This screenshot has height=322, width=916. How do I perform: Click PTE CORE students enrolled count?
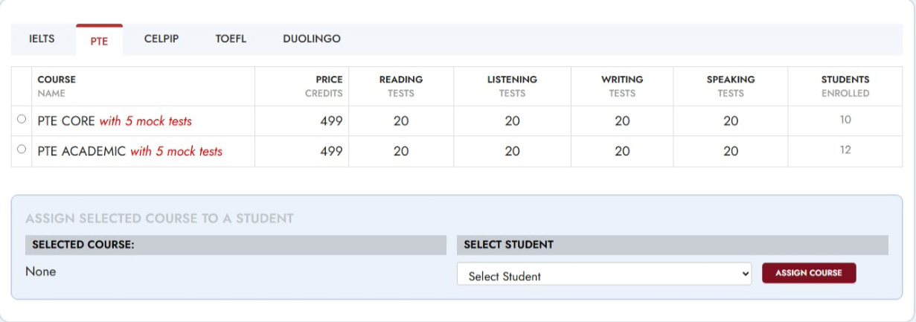(x=845, y=120)
